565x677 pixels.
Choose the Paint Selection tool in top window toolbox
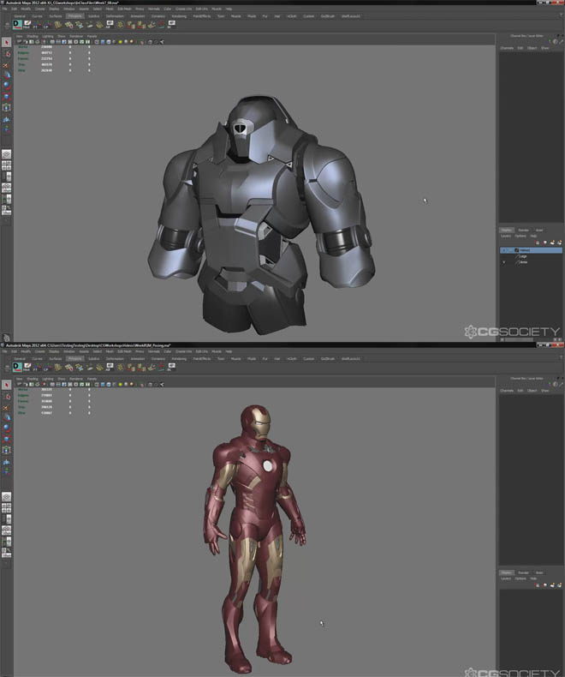6,65
